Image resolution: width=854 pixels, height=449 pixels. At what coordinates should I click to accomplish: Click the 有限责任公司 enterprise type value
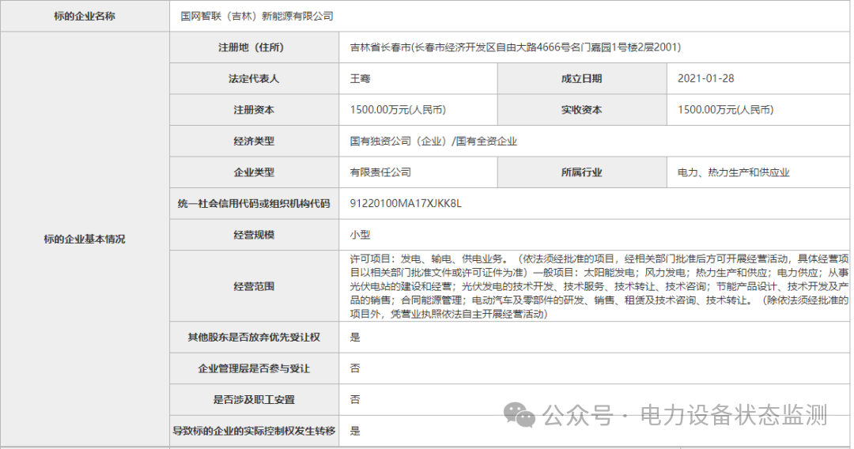pos(380,172)
